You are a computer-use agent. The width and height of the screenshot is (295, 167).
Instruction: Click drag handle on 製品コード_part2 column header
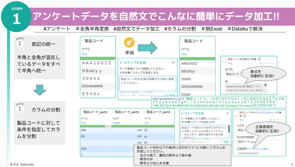112,112
